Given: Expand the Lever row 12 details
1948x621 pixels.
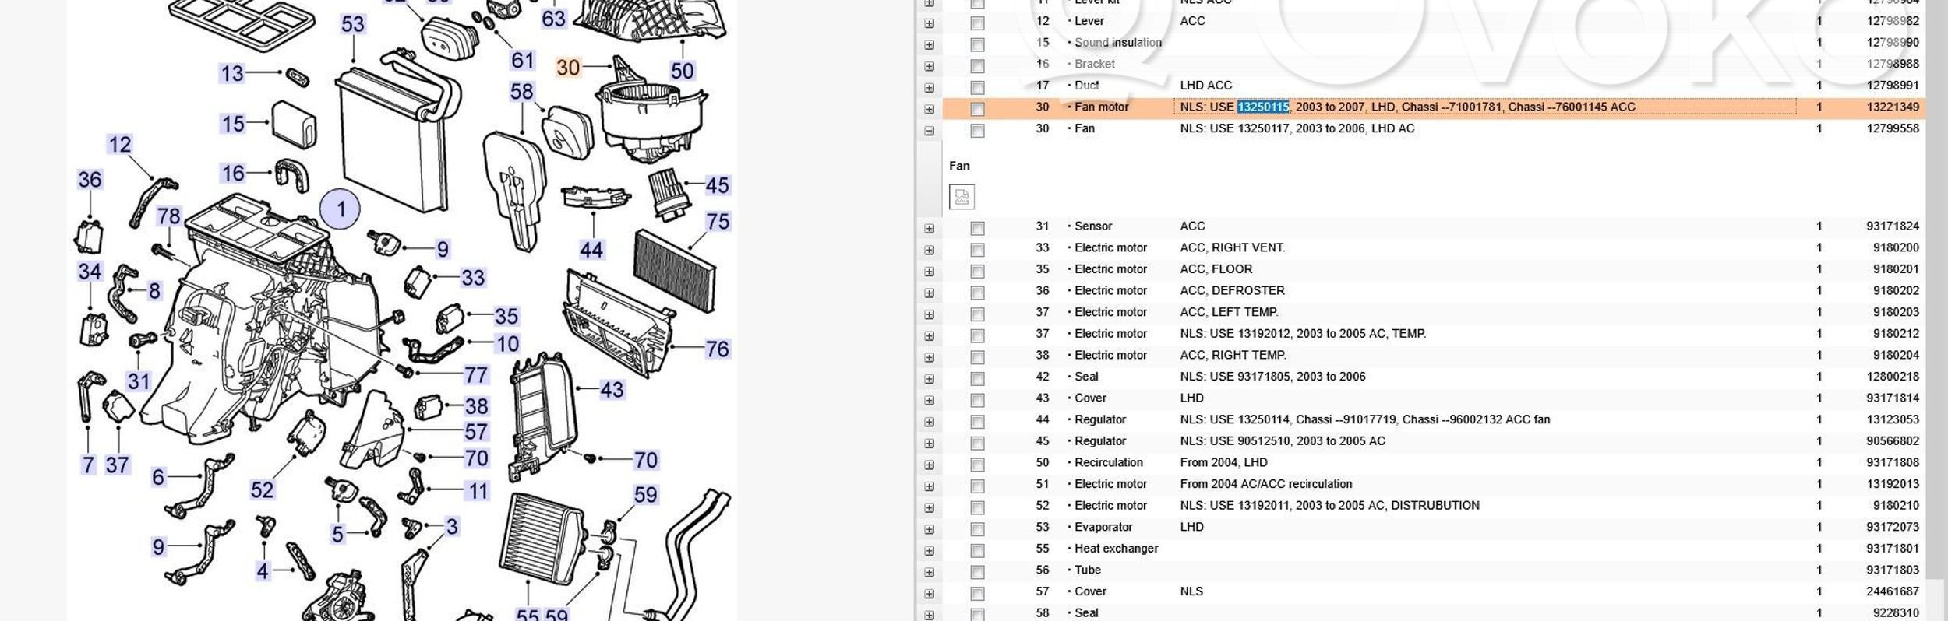Looking at the screenshot, I should (929, 23).
